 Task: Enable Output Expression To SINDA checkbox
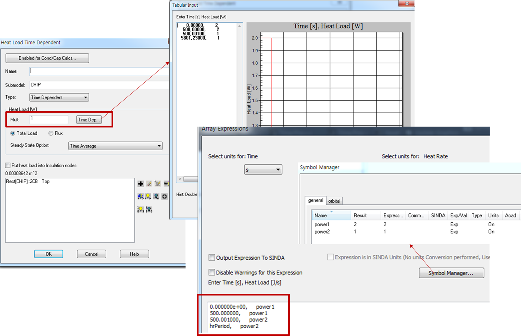[x=212, y=258]
